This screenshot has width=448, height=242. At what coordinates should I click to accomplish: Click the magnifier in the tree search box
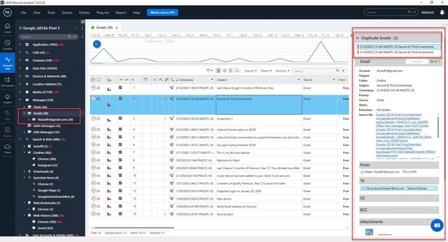(70, 37)
